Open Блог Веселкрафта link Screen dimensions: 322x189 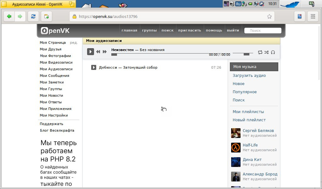click(x=57, y=130)
